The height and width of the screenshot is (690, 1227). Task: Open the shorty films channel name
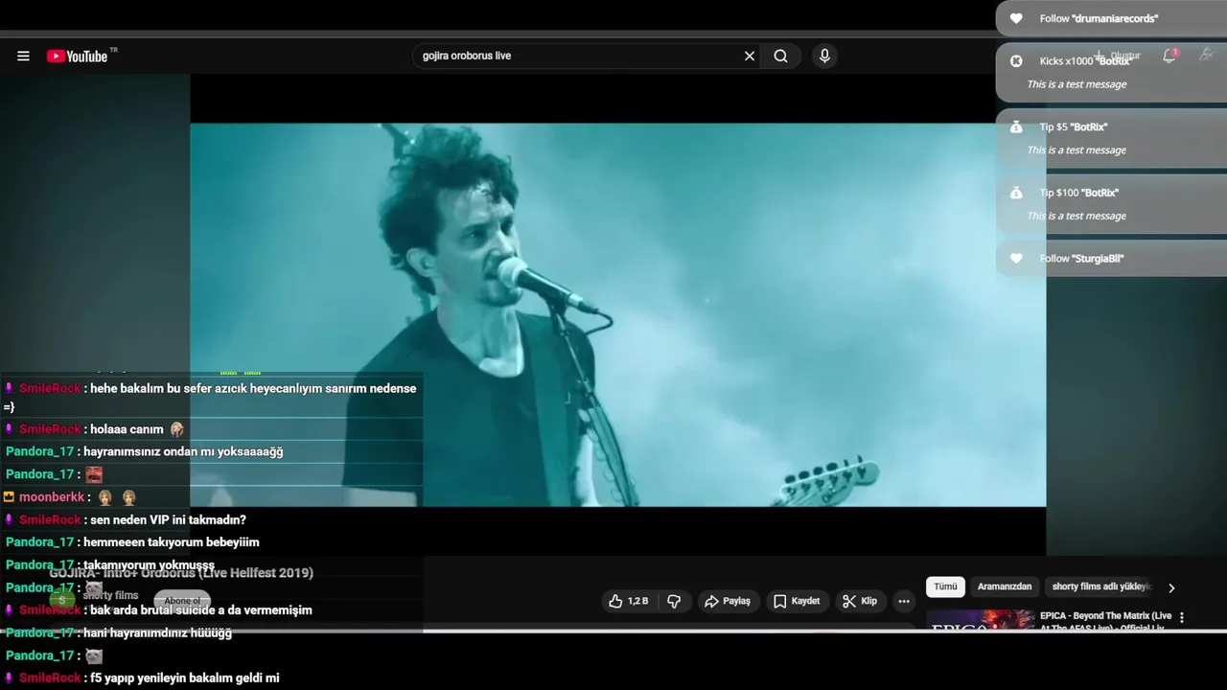pyautogui.click(x=110, y=595)
